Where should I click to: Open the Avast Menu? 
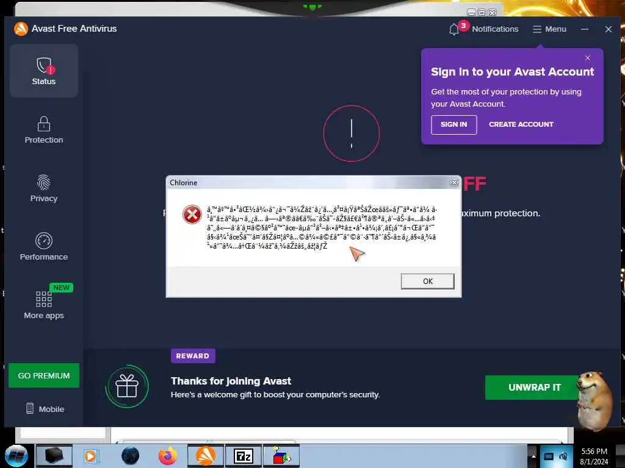point(549,29)
